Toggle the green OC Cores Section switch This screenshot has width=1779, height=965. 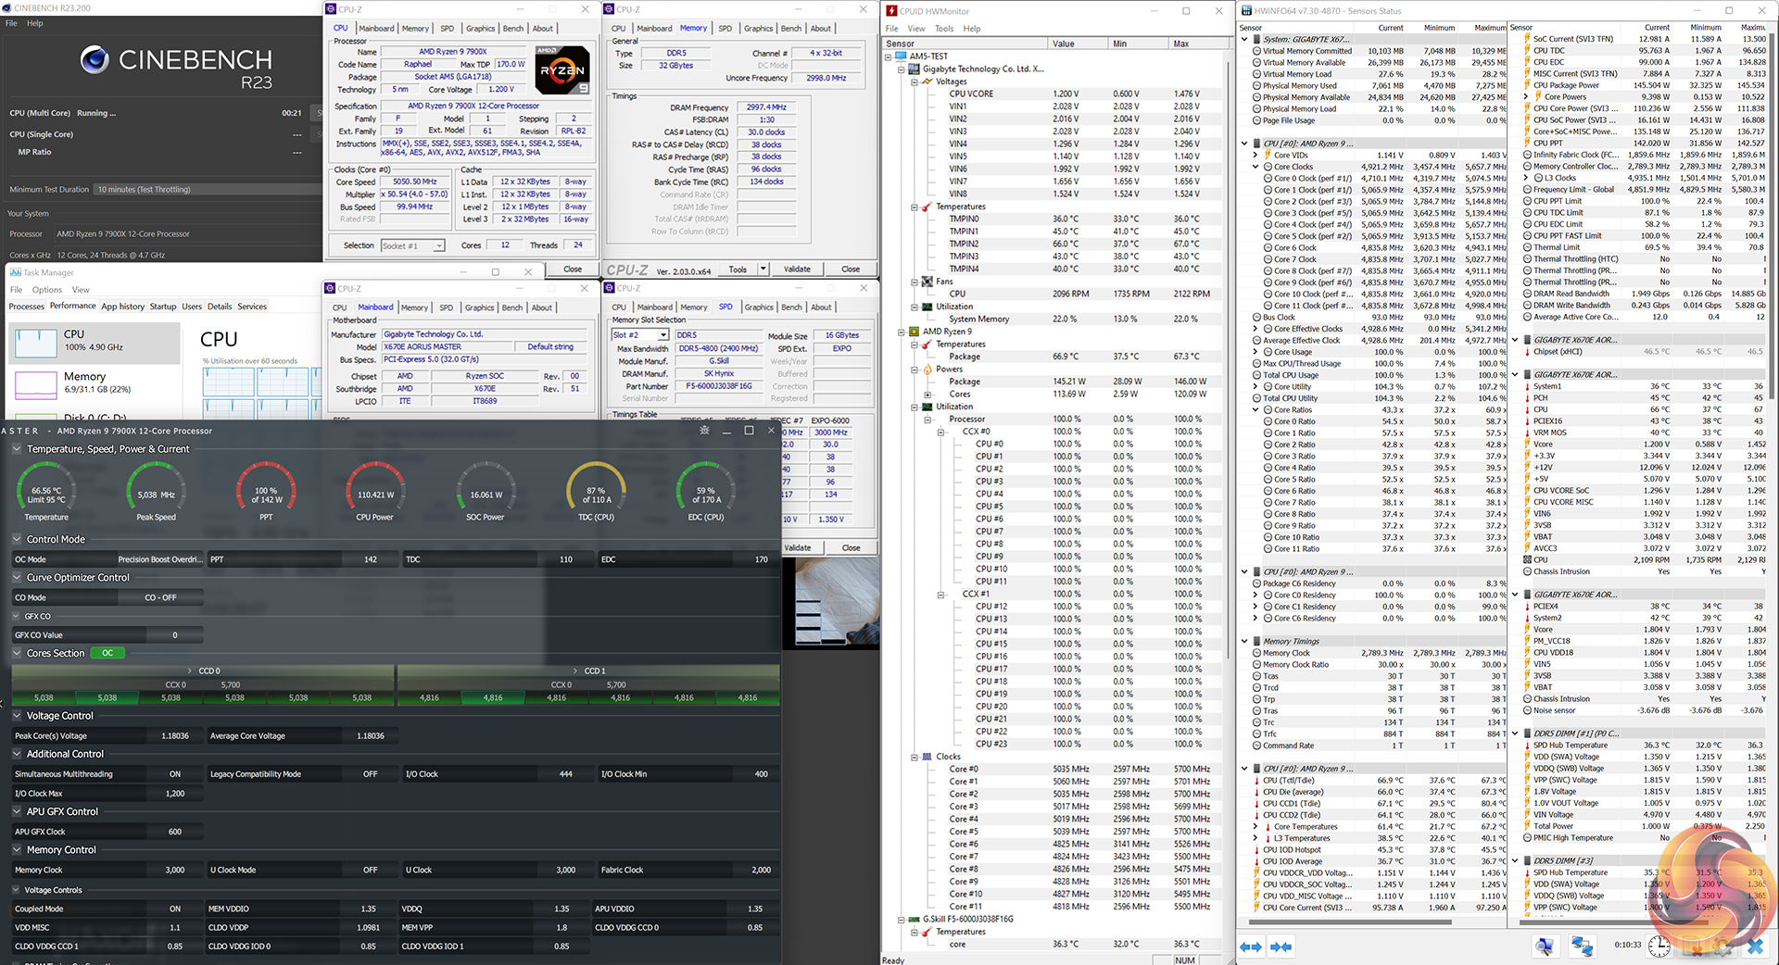107,653
